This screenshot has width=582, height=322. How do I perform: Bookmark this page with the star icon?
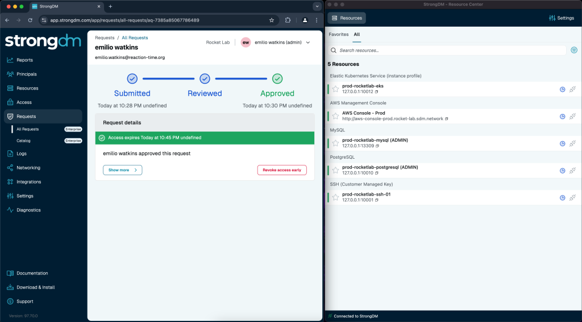(x=272, y=20)
